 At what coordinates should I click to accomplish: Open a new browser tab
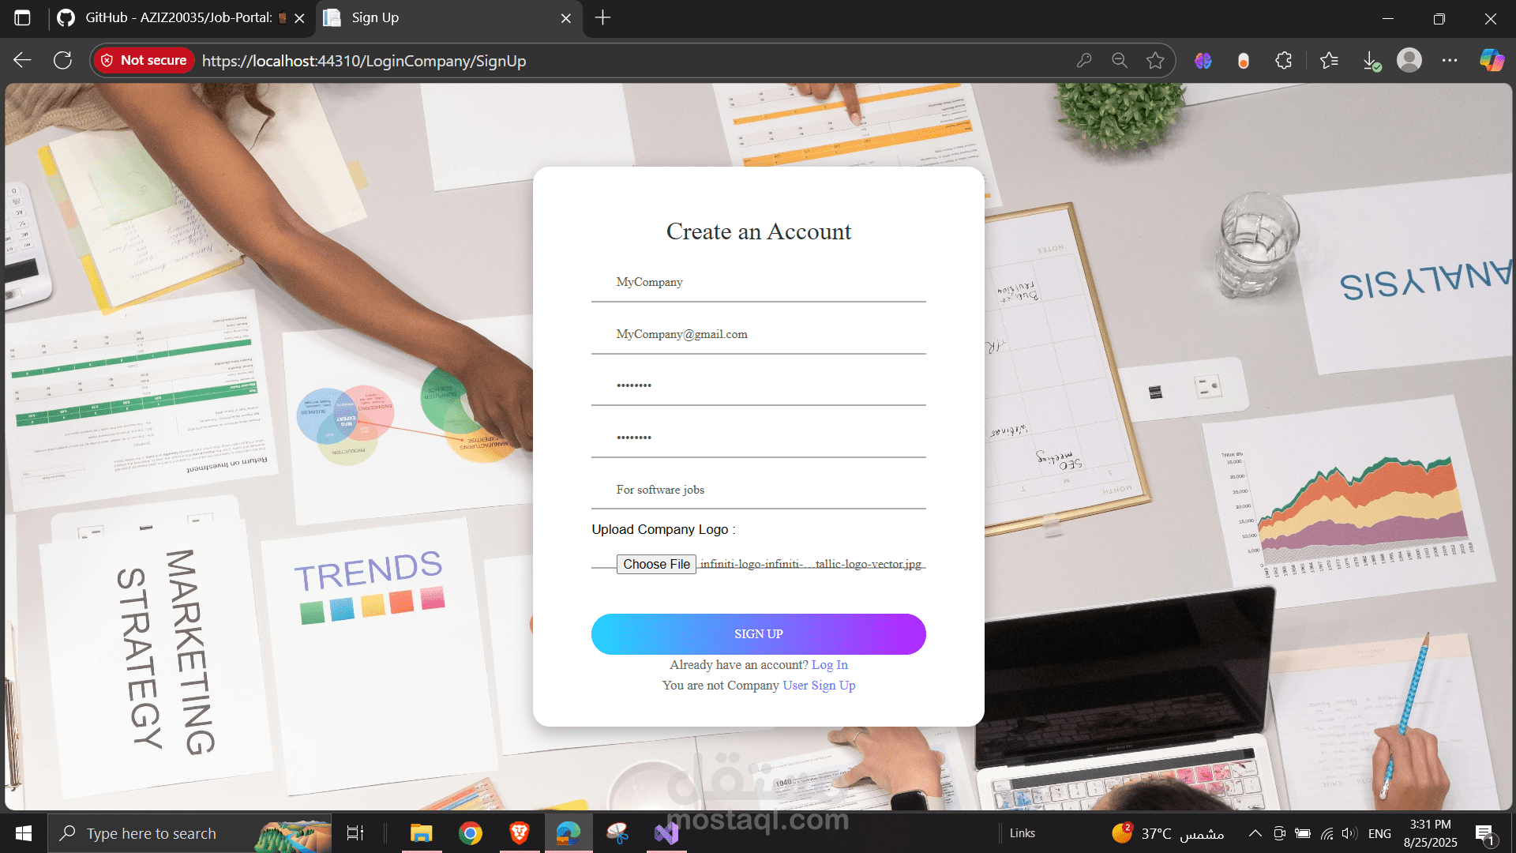pos(602,17)
